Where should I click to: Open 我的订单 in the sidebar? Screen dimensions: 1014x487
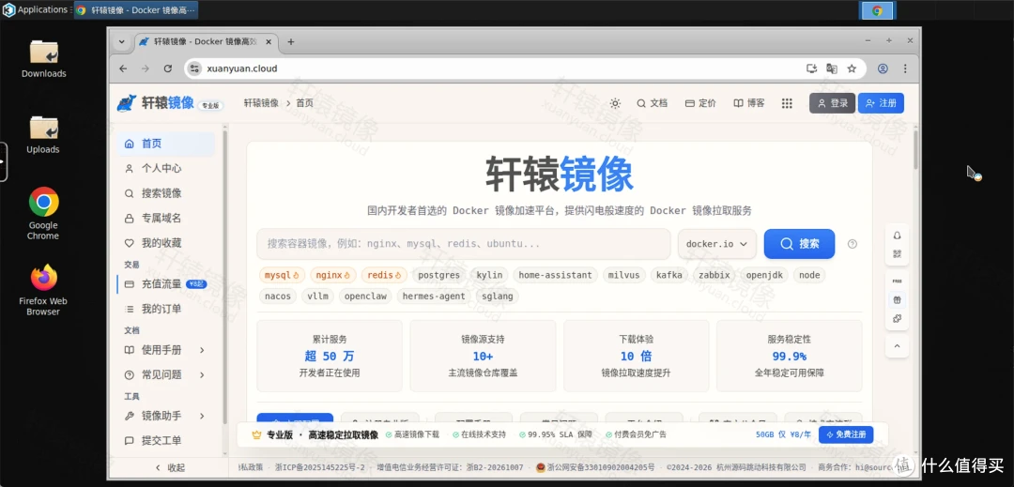tap(165, 309)
